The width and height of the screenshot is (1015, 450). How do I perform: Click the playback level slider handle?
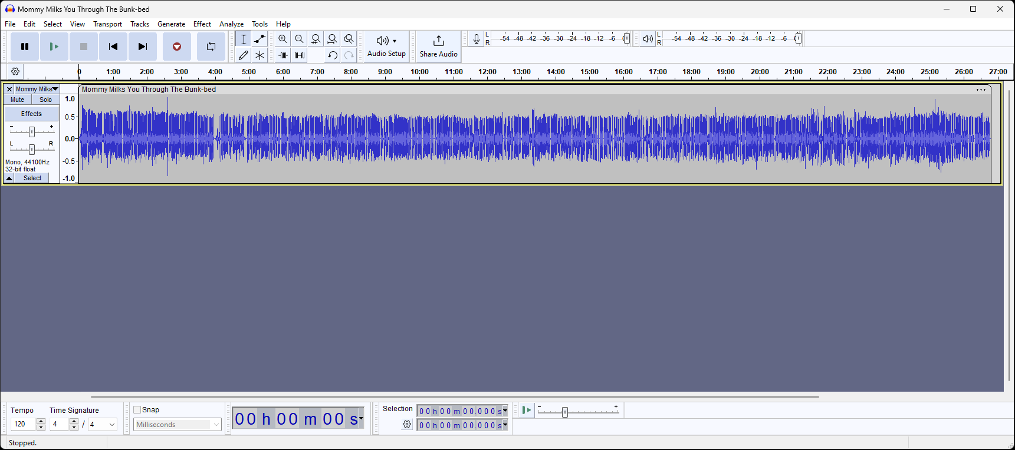(798, 38)
